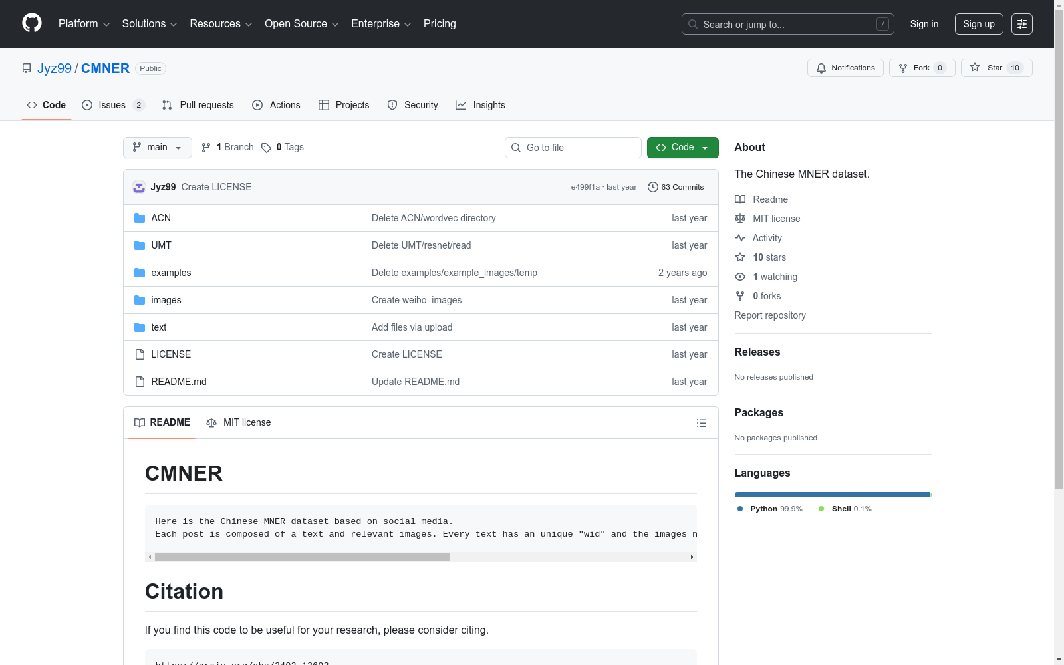Fork the repository with the Fork button

point(922,68)
